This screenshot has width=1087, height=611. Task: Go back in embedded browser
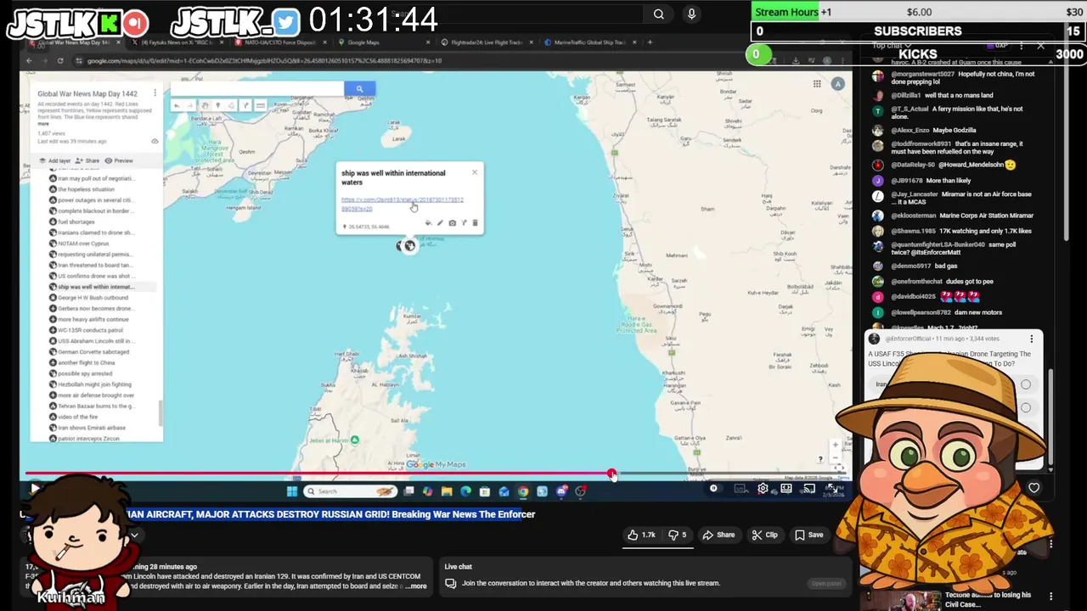tap(29, 60)
